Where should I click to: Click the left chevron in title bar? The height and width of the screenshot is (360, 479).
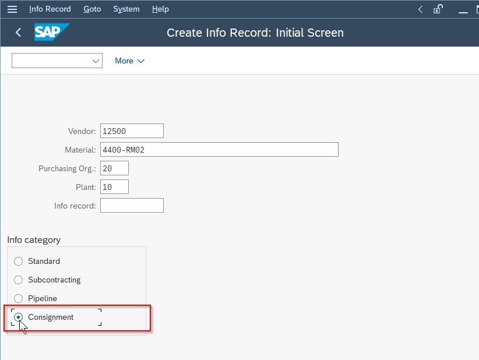click(x=420, y=9)
